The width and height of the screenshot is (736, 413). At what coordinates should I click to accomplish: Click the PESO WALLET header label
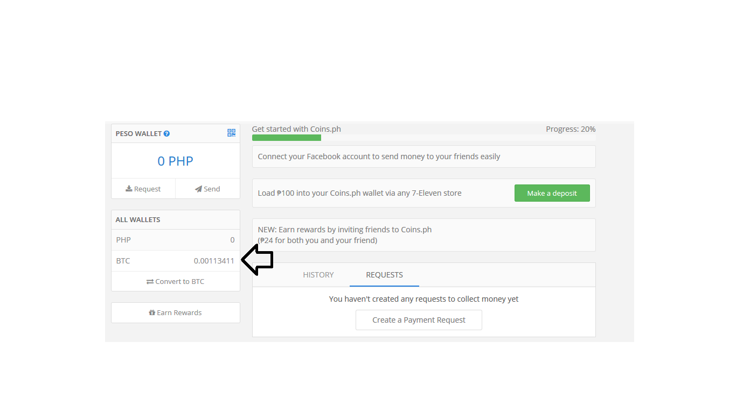tap(138, 133)
